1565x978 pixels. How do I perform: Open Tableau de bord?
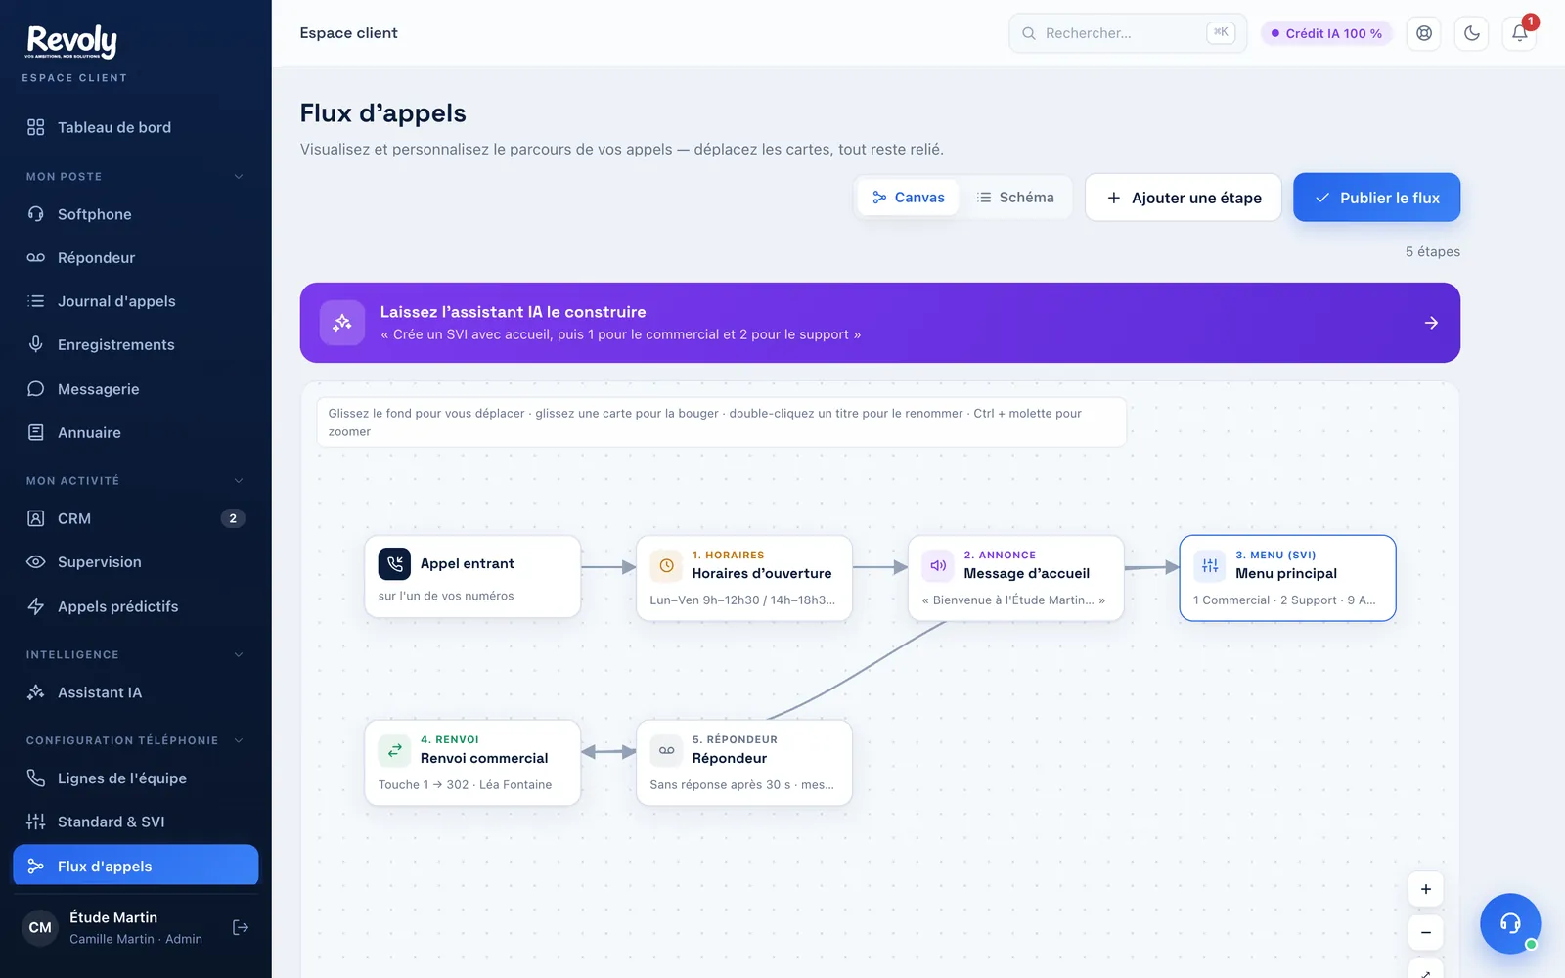[x=136, y=127]
